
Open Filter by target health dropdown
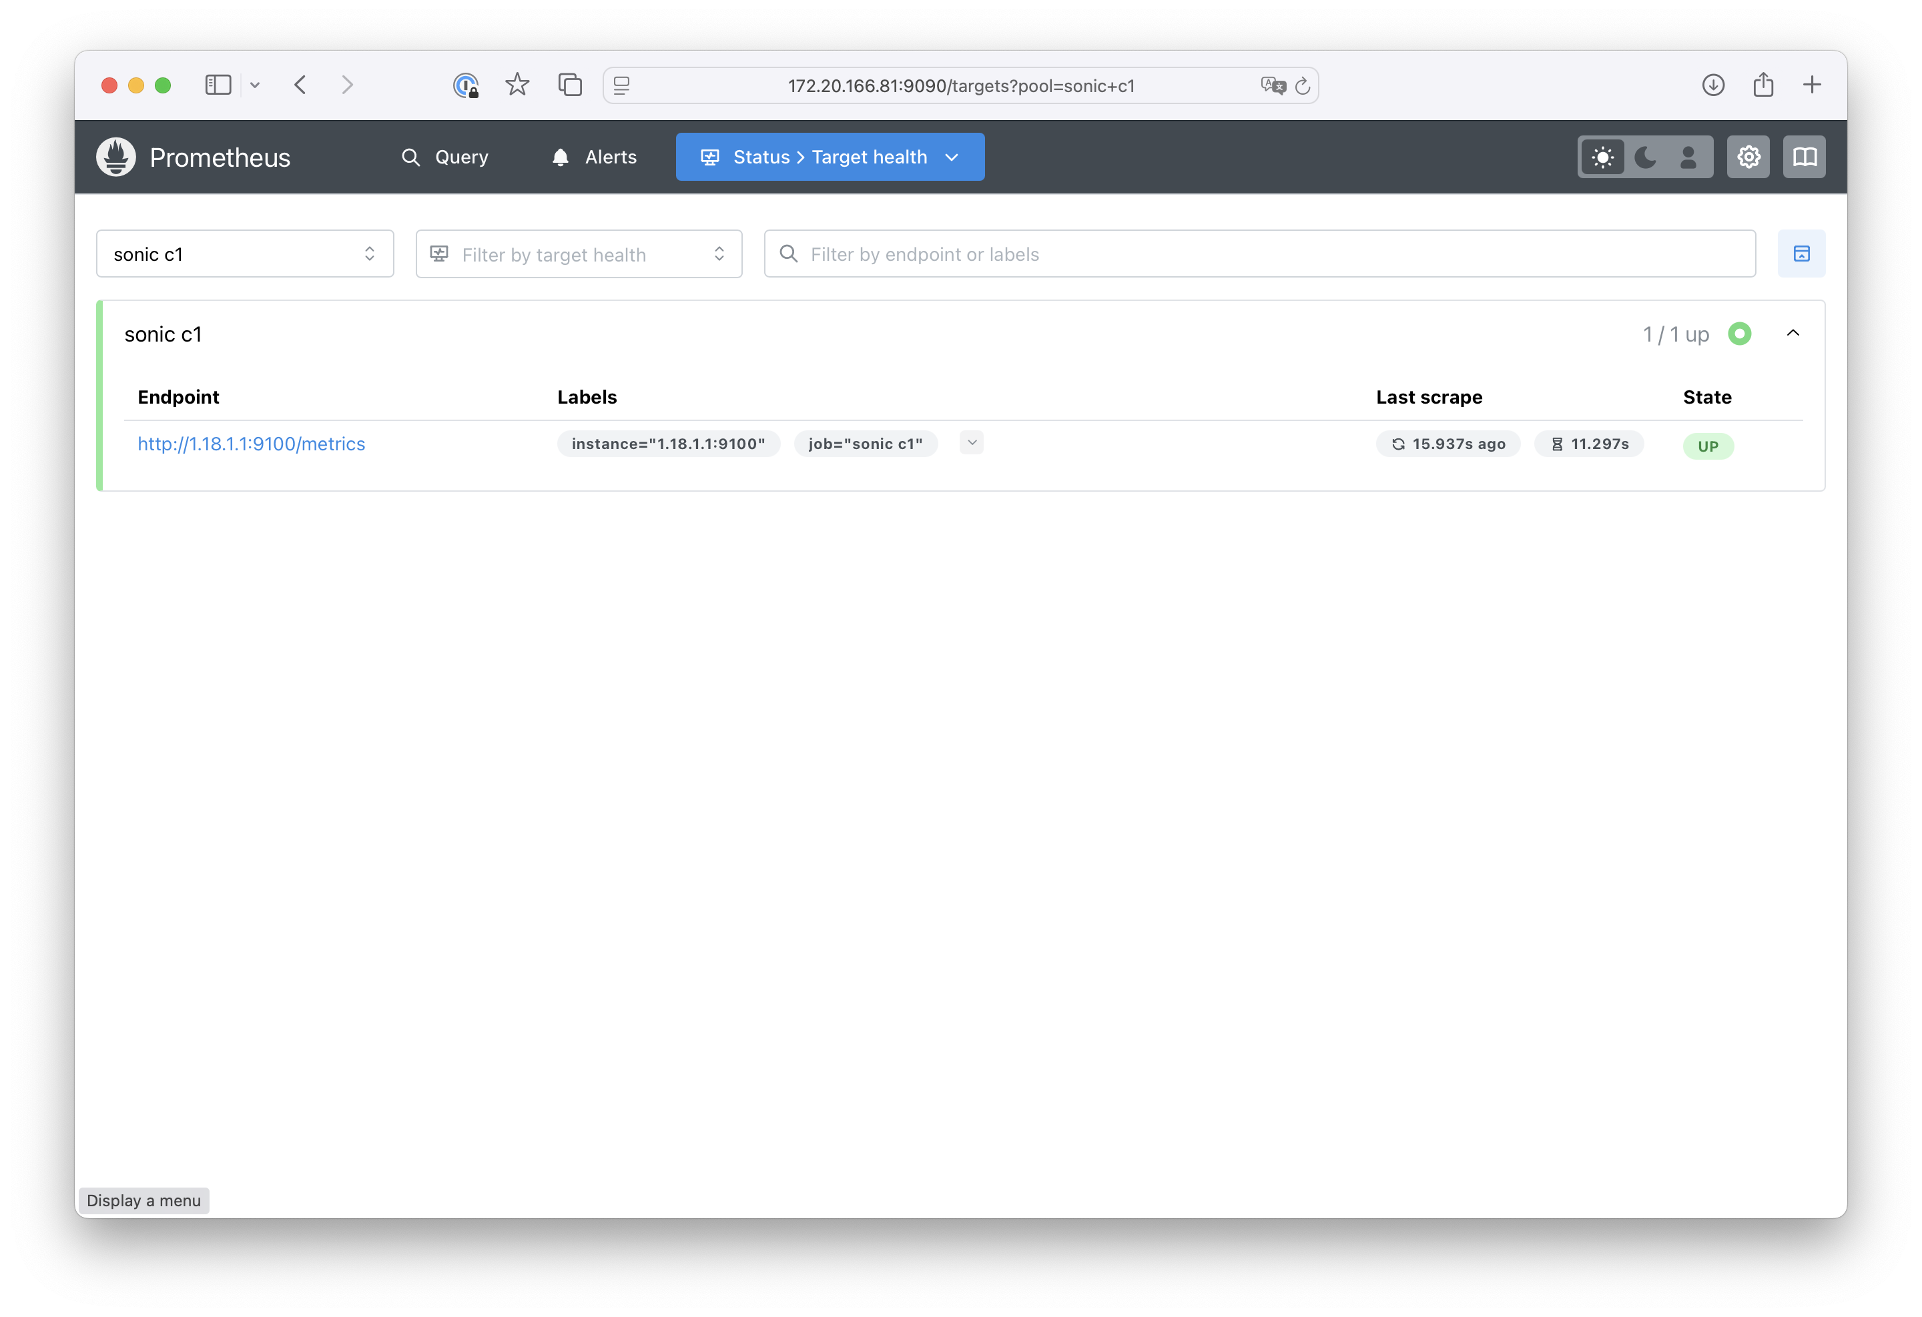pos(578,254)
